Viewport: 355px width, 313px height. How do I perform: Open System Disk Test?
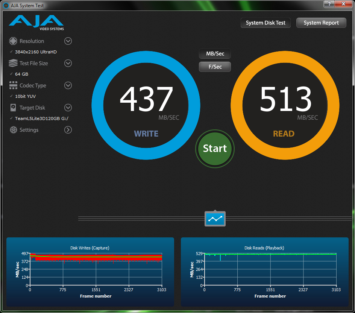[x=265, y=23]
